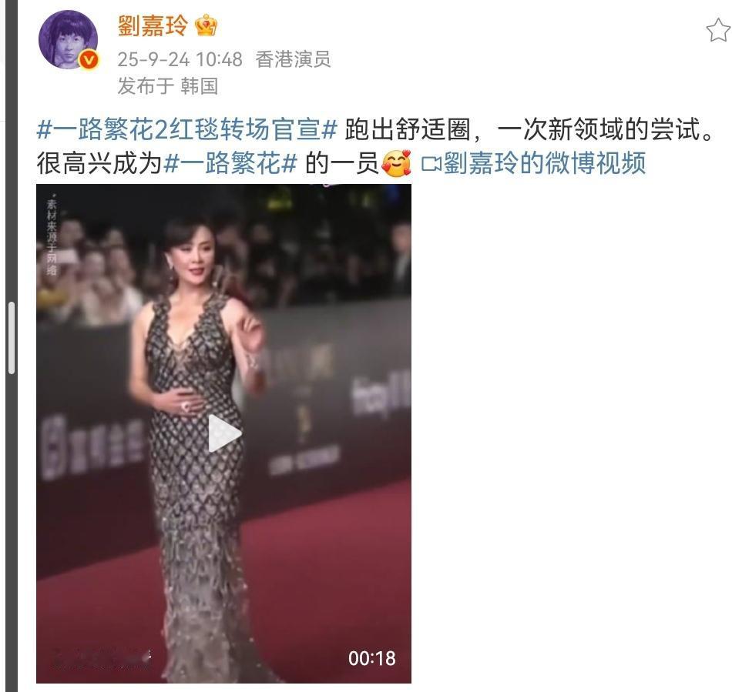732x692 pixels.
Task: Click the orange verified V badge
Action: click(x=89, y=60)
